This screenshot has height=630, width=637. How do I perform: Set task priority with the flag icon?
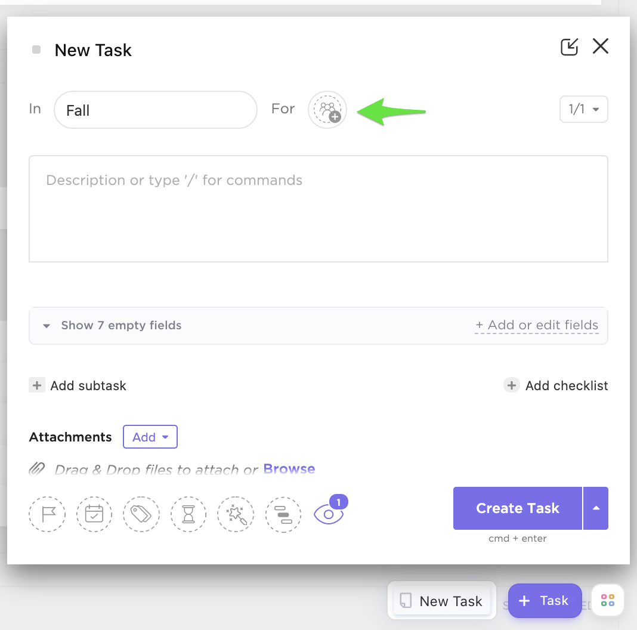click(47, 514)
